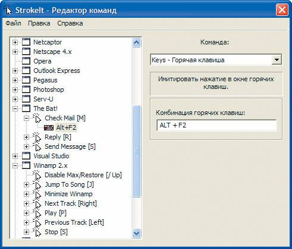Select the keyboard icon beside Alt+F2
This screenshot has height=249, width=292.
(49, 127)
